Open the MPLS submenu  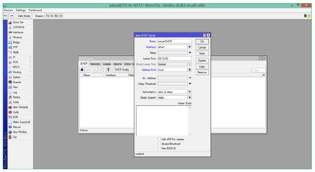pos(20,67)
